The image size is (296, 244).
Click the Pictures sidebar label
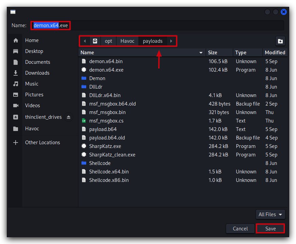[34, 95]
